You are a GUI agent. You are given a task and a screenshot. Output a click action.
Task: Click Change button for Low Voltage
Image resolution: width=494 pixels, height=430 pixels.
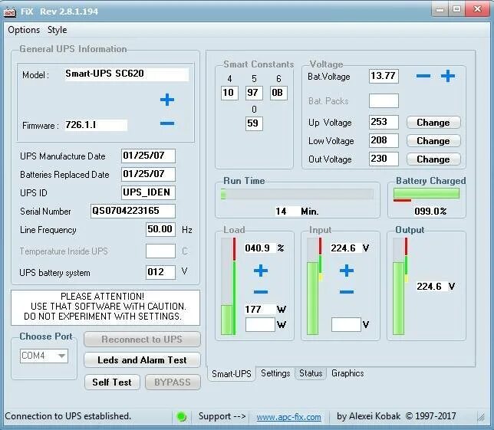[433, 141]
